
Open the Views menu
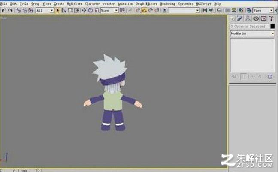coord(47,4)
